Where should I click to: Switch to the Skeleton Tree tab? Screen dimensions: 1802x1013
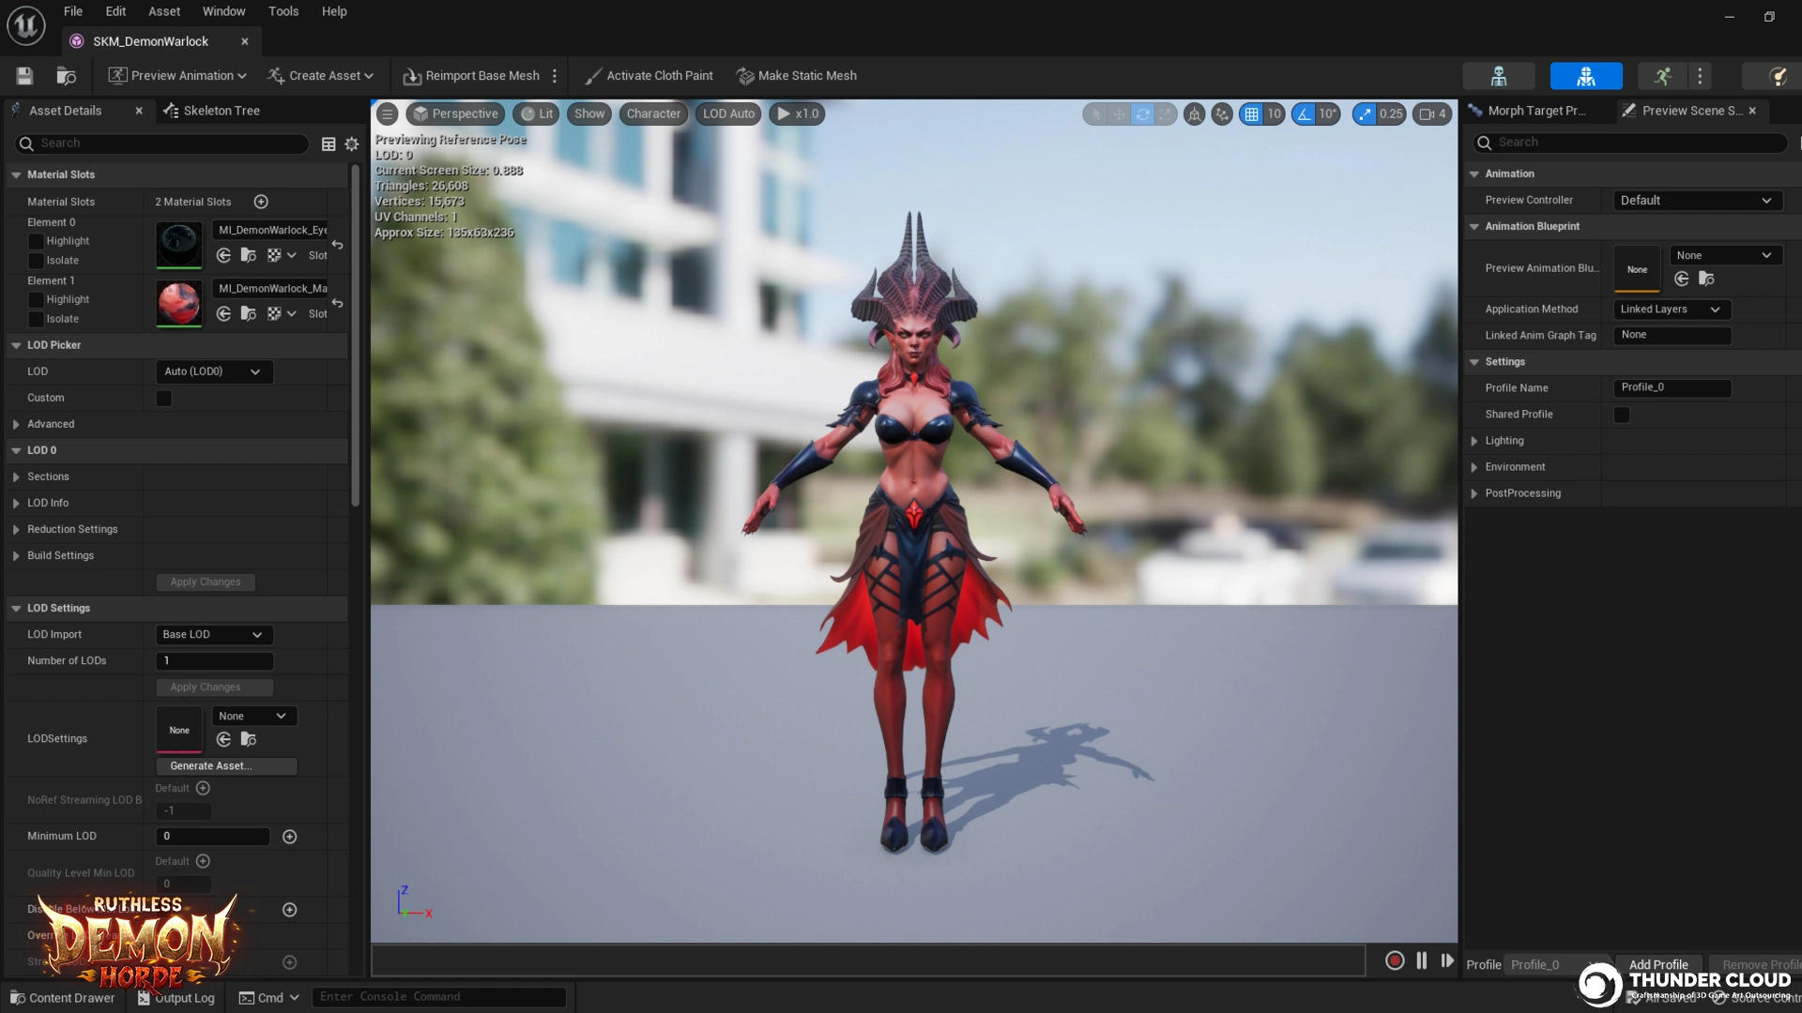point(212,111)
